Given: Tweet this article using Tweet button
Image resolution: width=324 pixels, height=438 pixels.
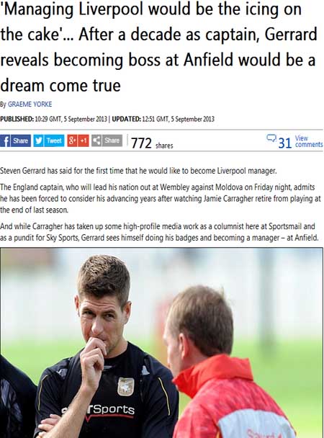Looking at the screenshot, I should (x=54, y=140).
